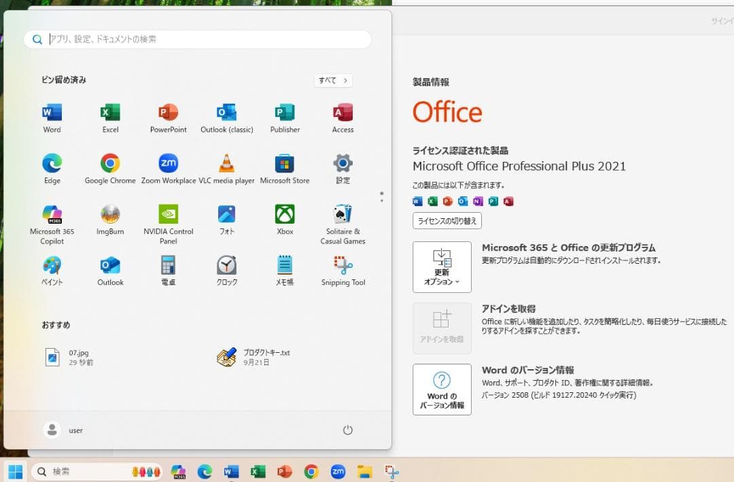Open Word のバージョン情報

[442, 389]
